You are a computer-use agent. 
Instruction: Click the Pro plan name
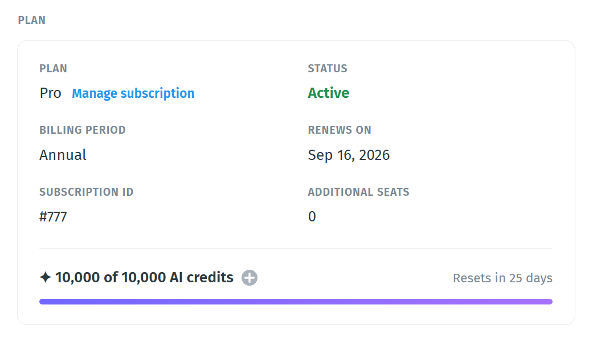click(x=51, y=93)
